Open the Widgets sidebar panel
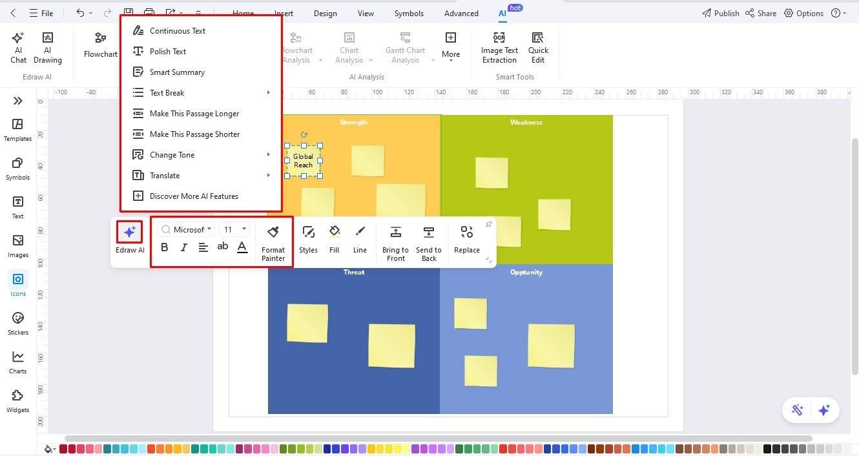Image resolution: width=859 pixels, height=456 pixels. 17,401
